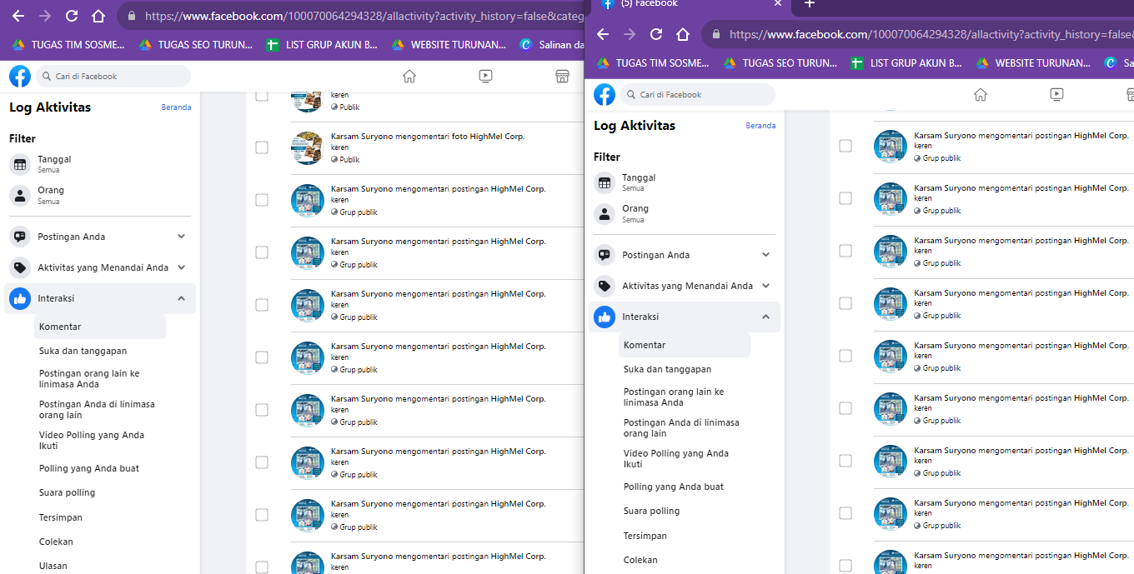Image resolution: width=1134 pixels, height=574 pixels.
Task: Close the (5) Facebook tab
Action: (x=777, y=4)
